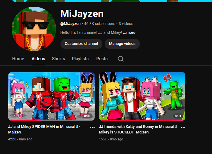
Task: Select the Videos tab
Action: point(38,59)
